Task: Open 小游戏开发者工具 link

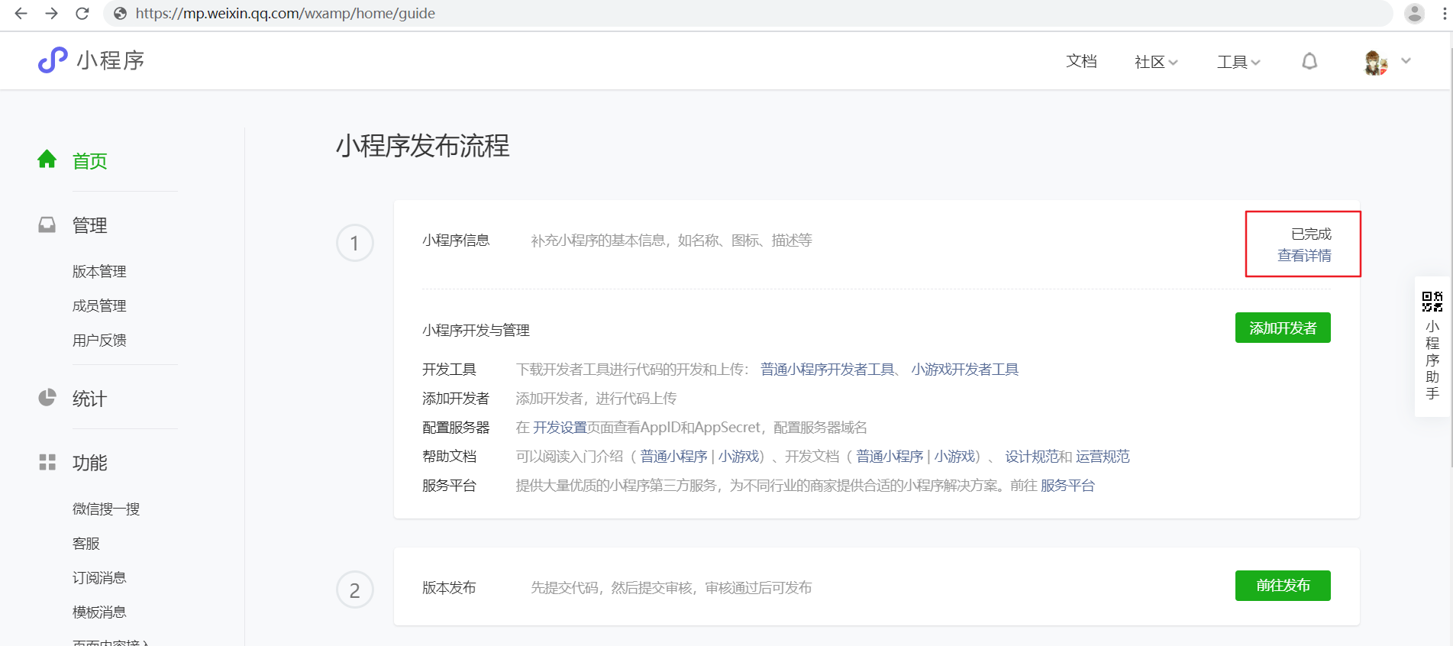Action: point(965,370)
